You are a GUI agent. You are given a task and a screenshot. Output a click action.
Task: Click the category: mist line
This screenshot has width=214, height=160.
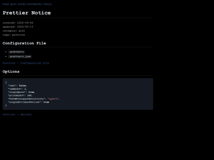click(x=14, y=31)
